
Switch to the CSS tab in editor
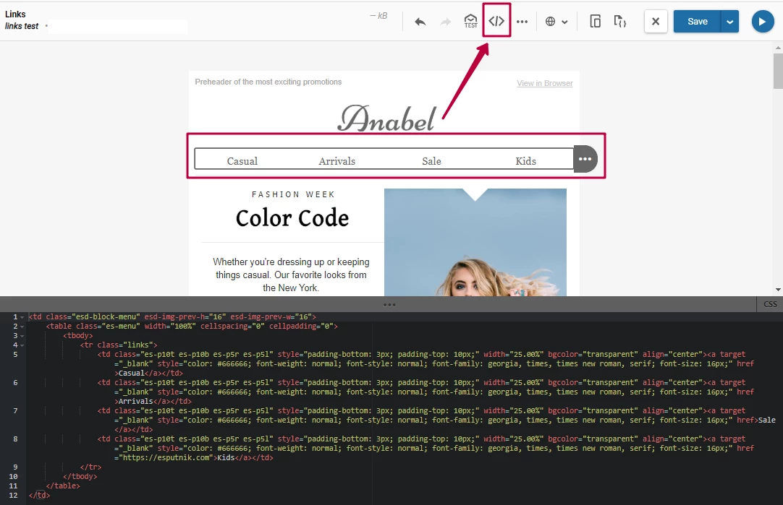769,304
